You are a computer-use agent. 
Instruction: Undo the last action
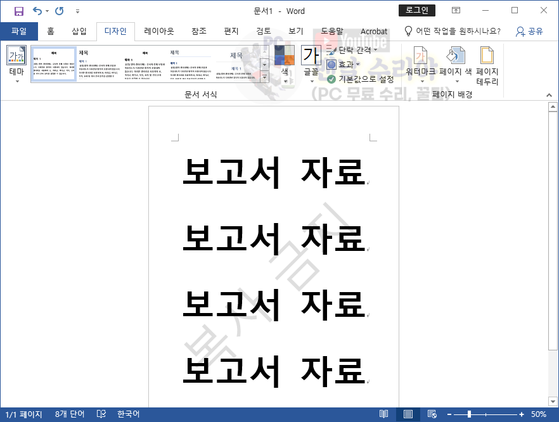(x=37, y=11)
